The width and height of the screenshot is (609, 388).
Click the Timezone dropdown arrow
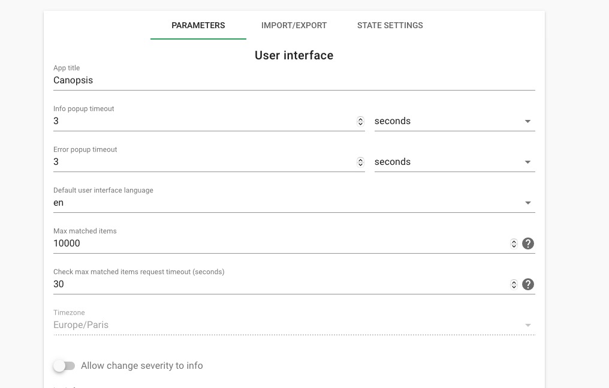[x=527, y=324]
